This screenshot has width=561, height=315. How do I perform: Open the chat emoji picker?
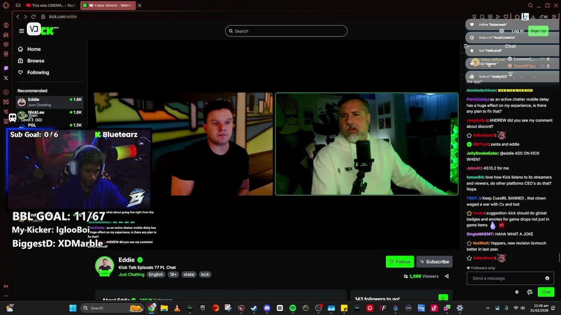click(x=547, y=278)
